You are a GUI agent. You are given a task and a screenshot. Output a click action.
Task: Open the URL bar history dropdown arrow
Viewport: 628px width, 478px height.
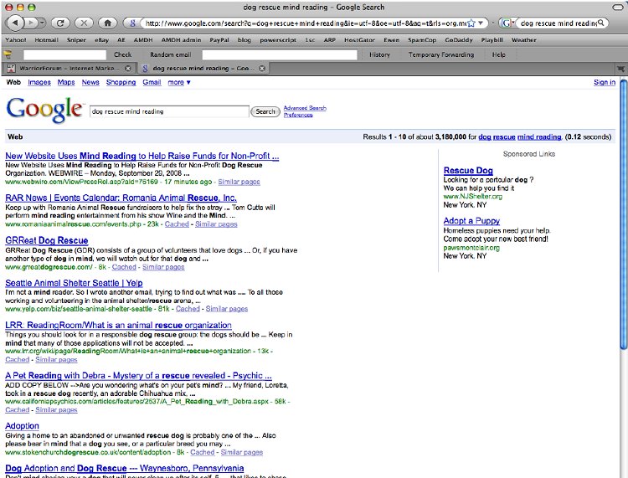click(x=481, y=23)
